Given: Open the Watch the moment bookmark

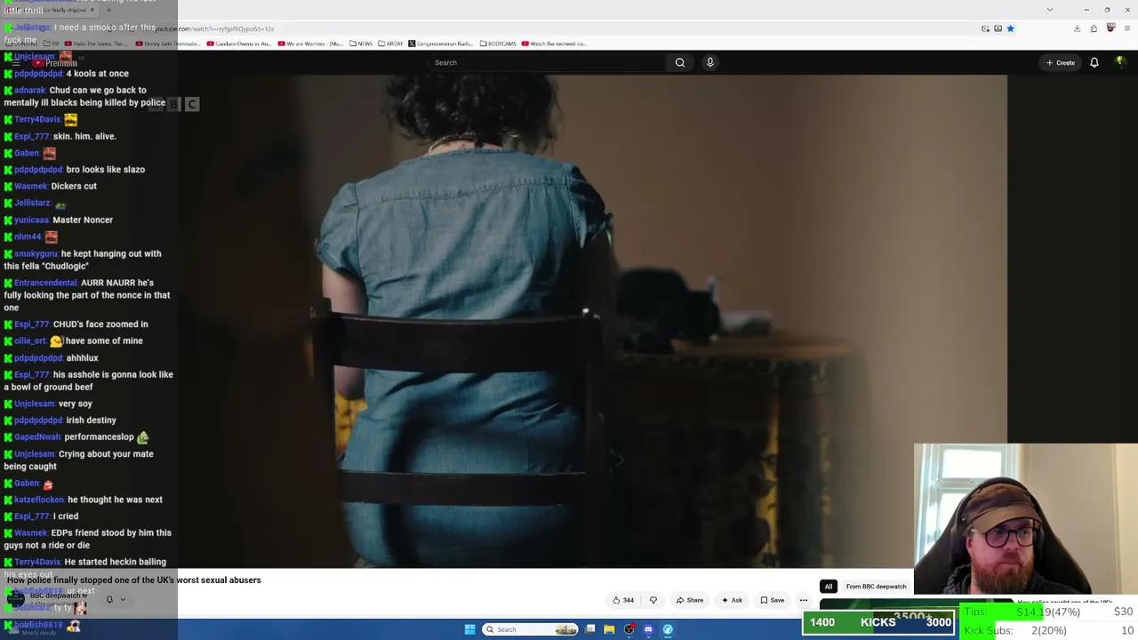Looking at the screenshot, I should (554, 44).
